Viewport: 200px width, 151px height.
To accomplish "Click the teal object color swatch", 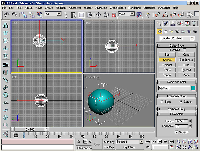I will (193, 88).
